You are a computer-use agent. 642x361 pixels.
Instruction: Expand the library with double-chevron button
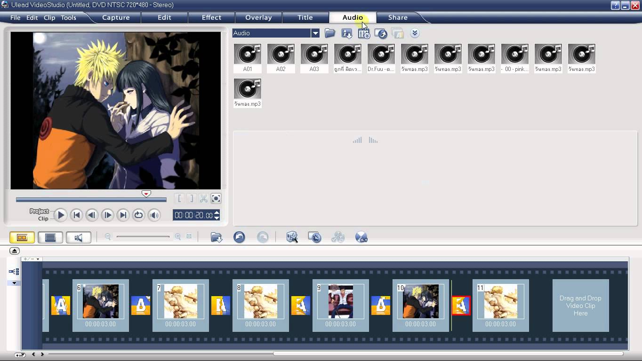[415, 33]
